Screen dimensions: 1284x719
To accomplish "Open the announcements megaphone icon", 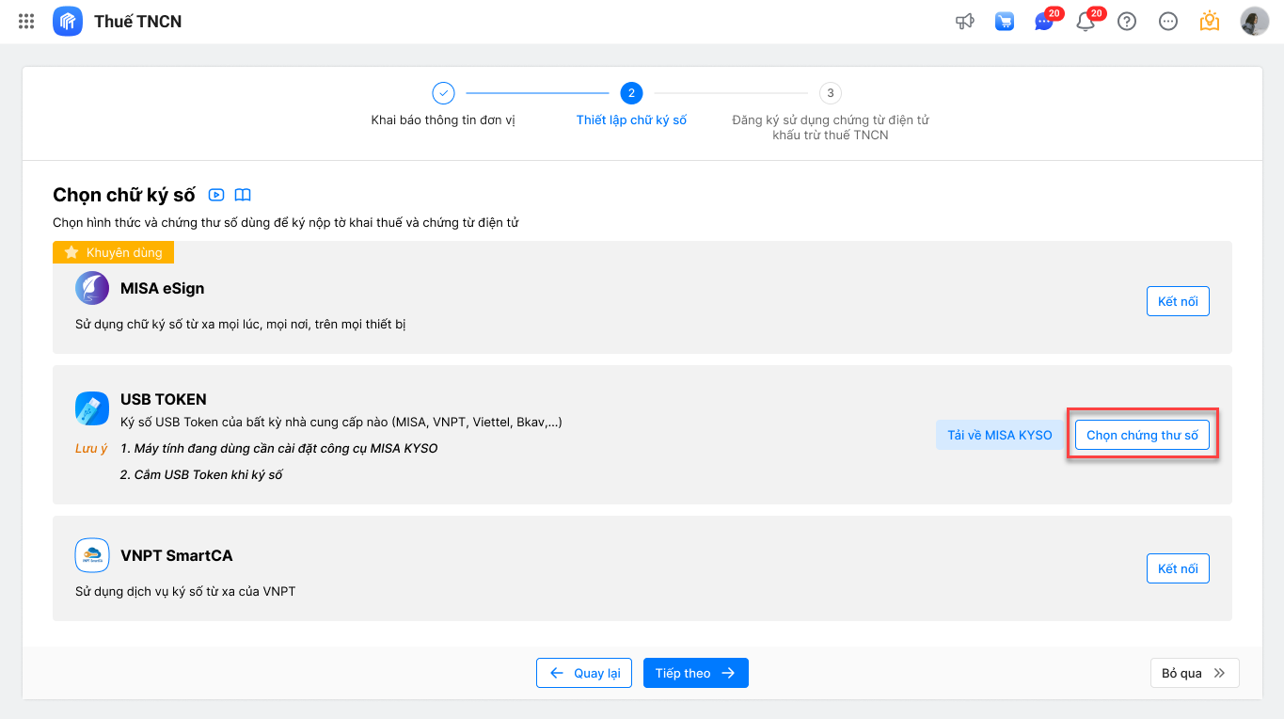I will [x=964, y=21].
